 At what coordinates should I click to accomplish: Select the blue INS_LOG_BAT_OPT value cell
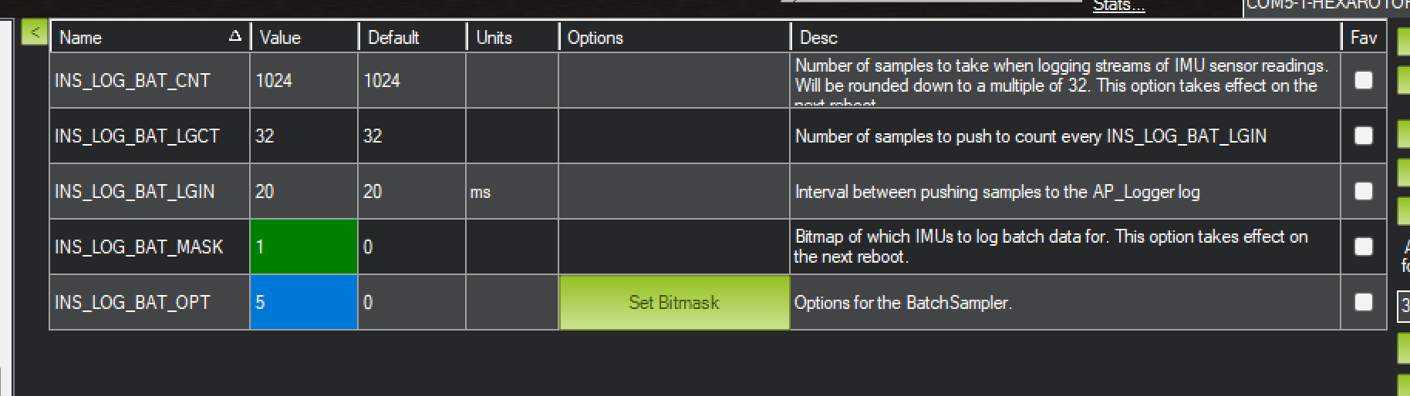pos(304,302)
